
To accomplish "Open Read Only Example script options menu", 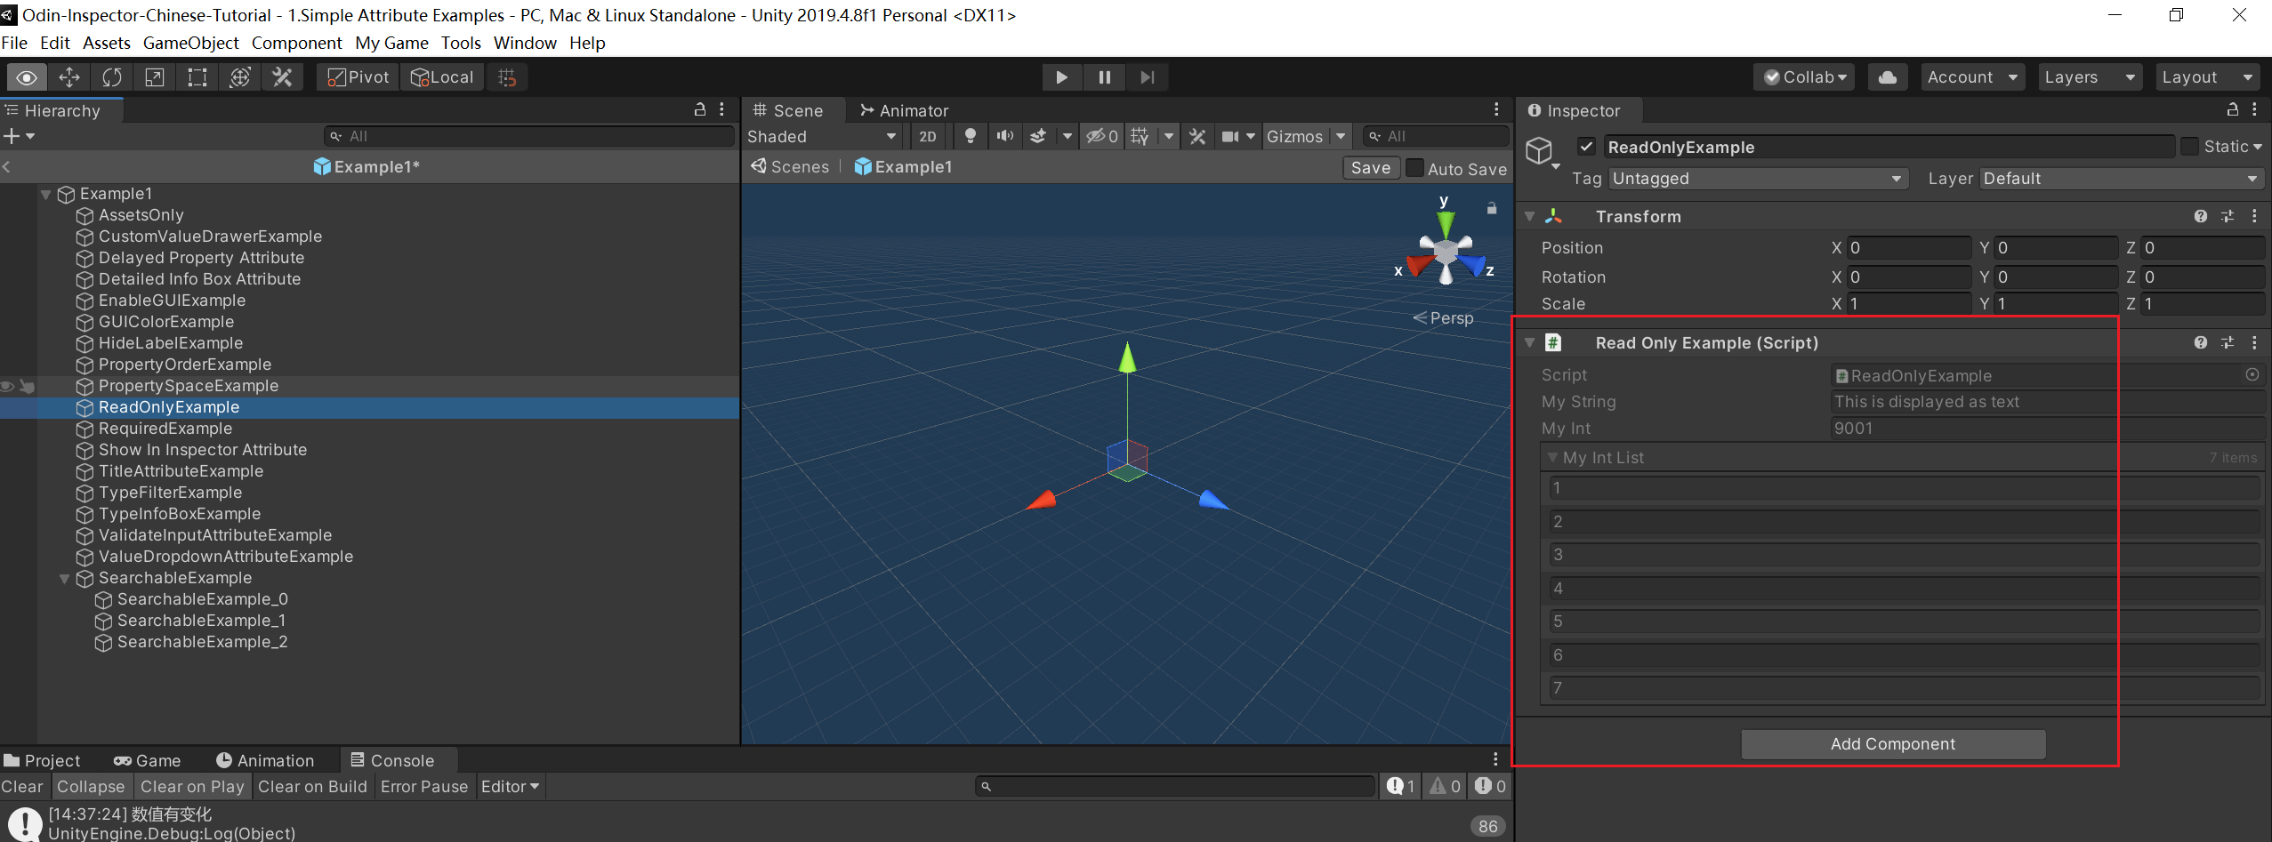I will click(x=2254, y=342).
